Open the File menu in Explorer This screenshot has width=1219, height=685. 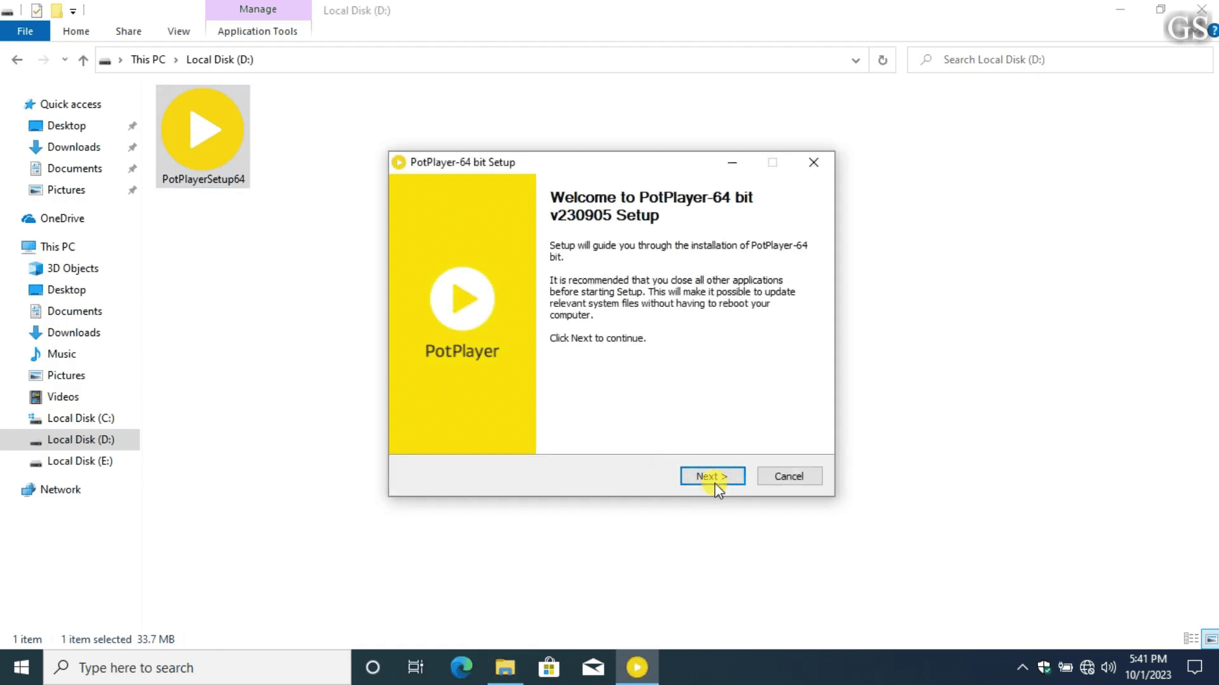(25, 31)
